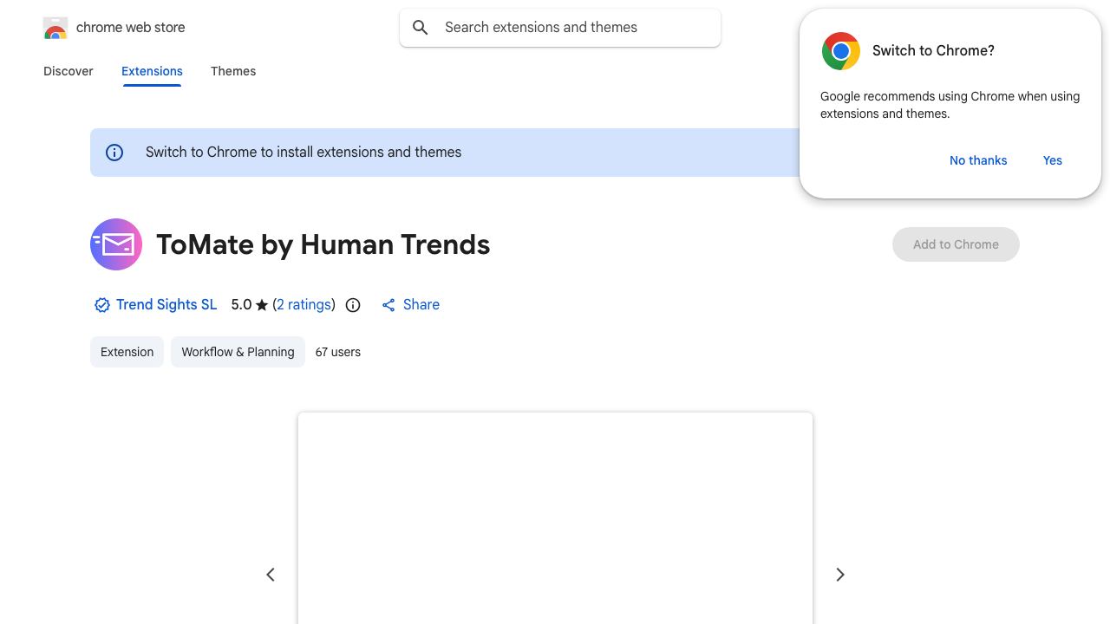Image resolution: width=1110 pixels, height=624 pixels.
Task: Click the Google recommends using Chrome text
Action: click(x=950, y=105)
